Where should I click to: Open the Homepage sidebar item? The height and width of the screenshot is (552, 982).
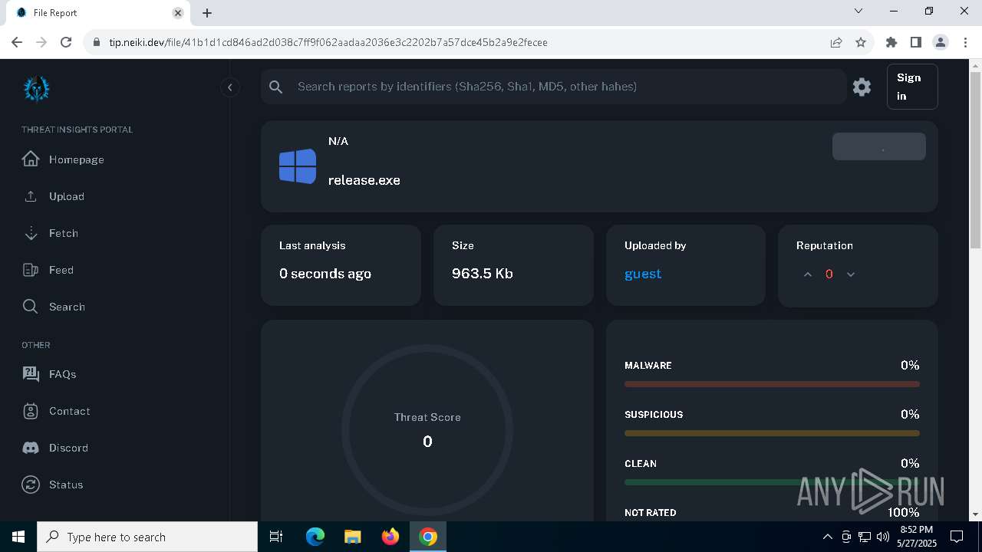(74, 159)
